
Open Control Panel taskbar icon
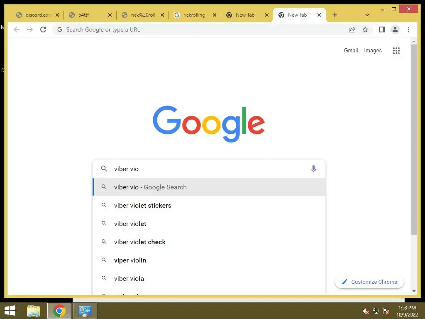pyautogui.click(x=85, y=311)
